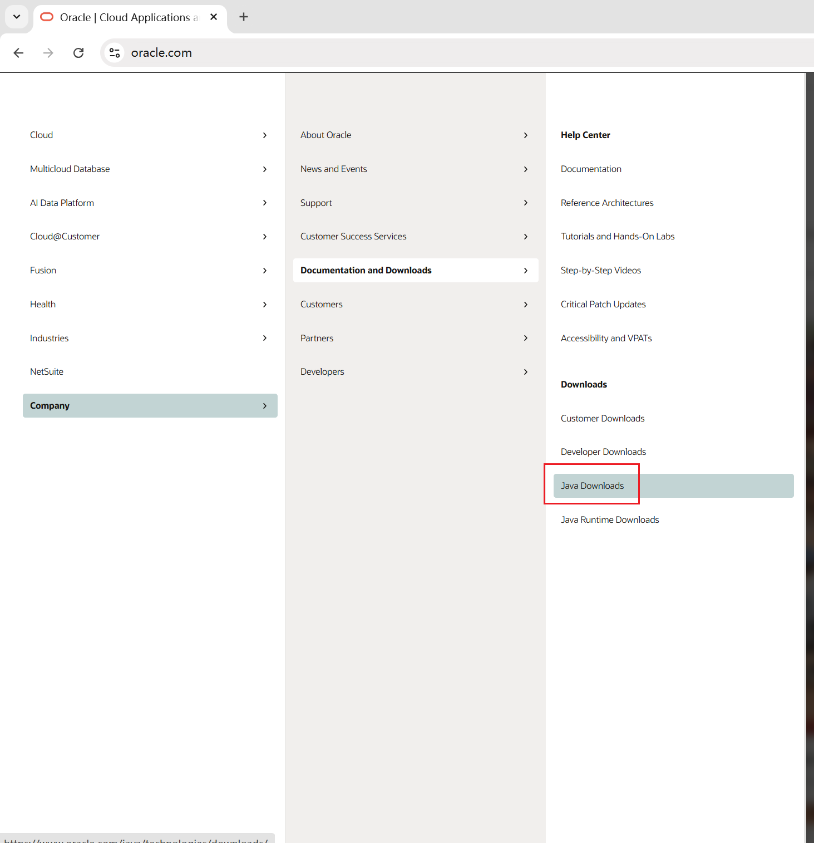This screenshot has height=843, width=814.
Task: Expand the Fusion chevron
Action: point(265,271)
